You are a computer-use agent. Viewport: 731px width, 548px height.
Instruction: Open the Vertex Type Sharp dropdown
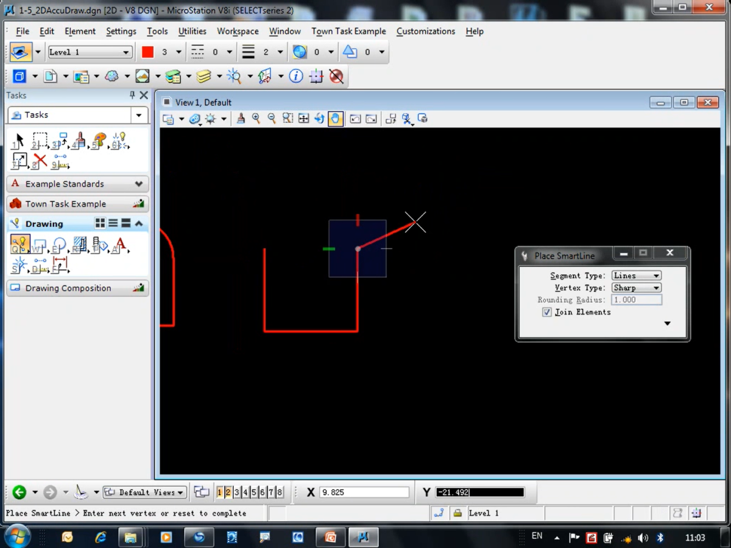[x=637, y=288]
